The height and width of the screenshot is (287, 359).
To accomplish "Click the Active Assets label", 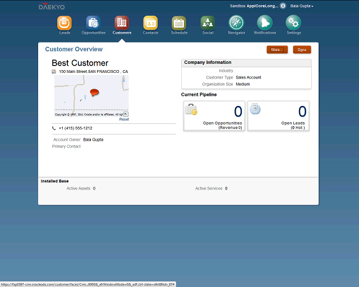I will click(x=79, y=188).
